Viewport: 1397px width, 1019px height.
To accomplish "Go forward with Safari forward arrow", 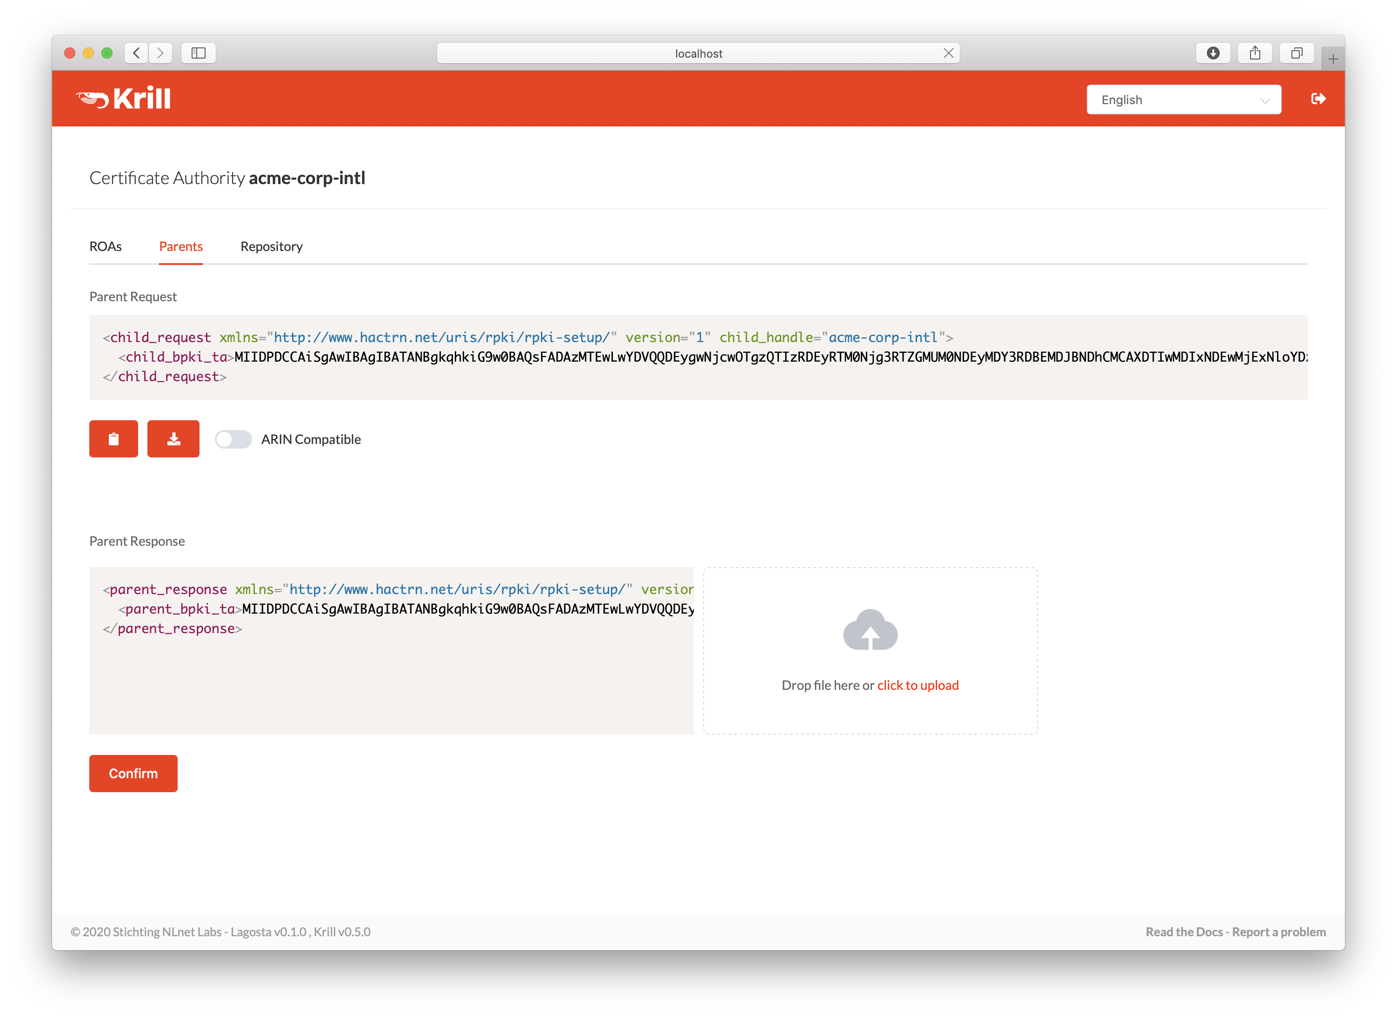I will click(x=160, y=53).
